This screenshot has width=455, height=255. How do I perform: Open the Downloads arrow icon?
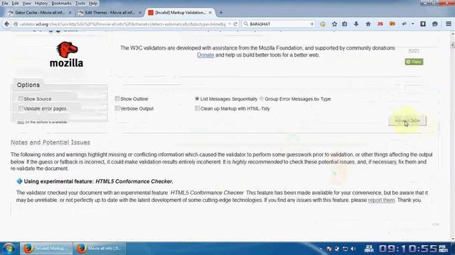pyautogui.click(x=356, y=24)
